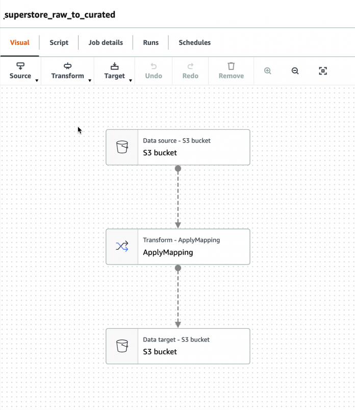Select the Transform icon in toolbar

(x=67, y=66)
